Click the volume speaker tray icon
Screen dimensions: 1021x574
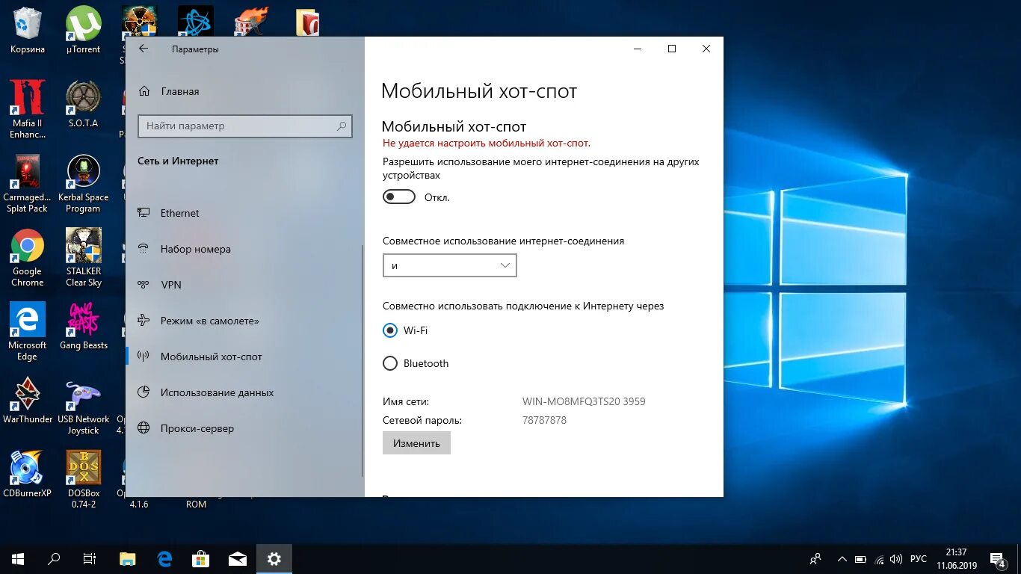pos(897,559)
